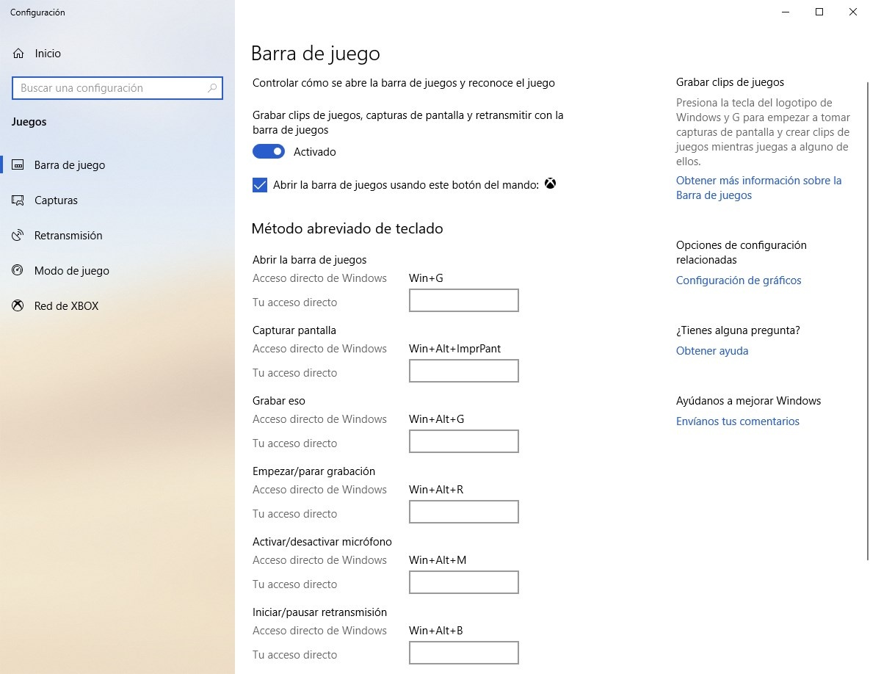Turn off the game bar recording toggle
The image size is (870, 674).
[269, 151]
